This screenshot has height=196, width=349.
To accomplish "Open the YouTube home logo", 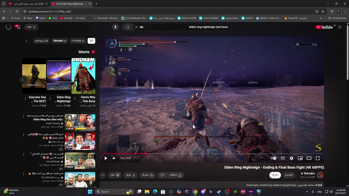I will (x=324, y=27).
